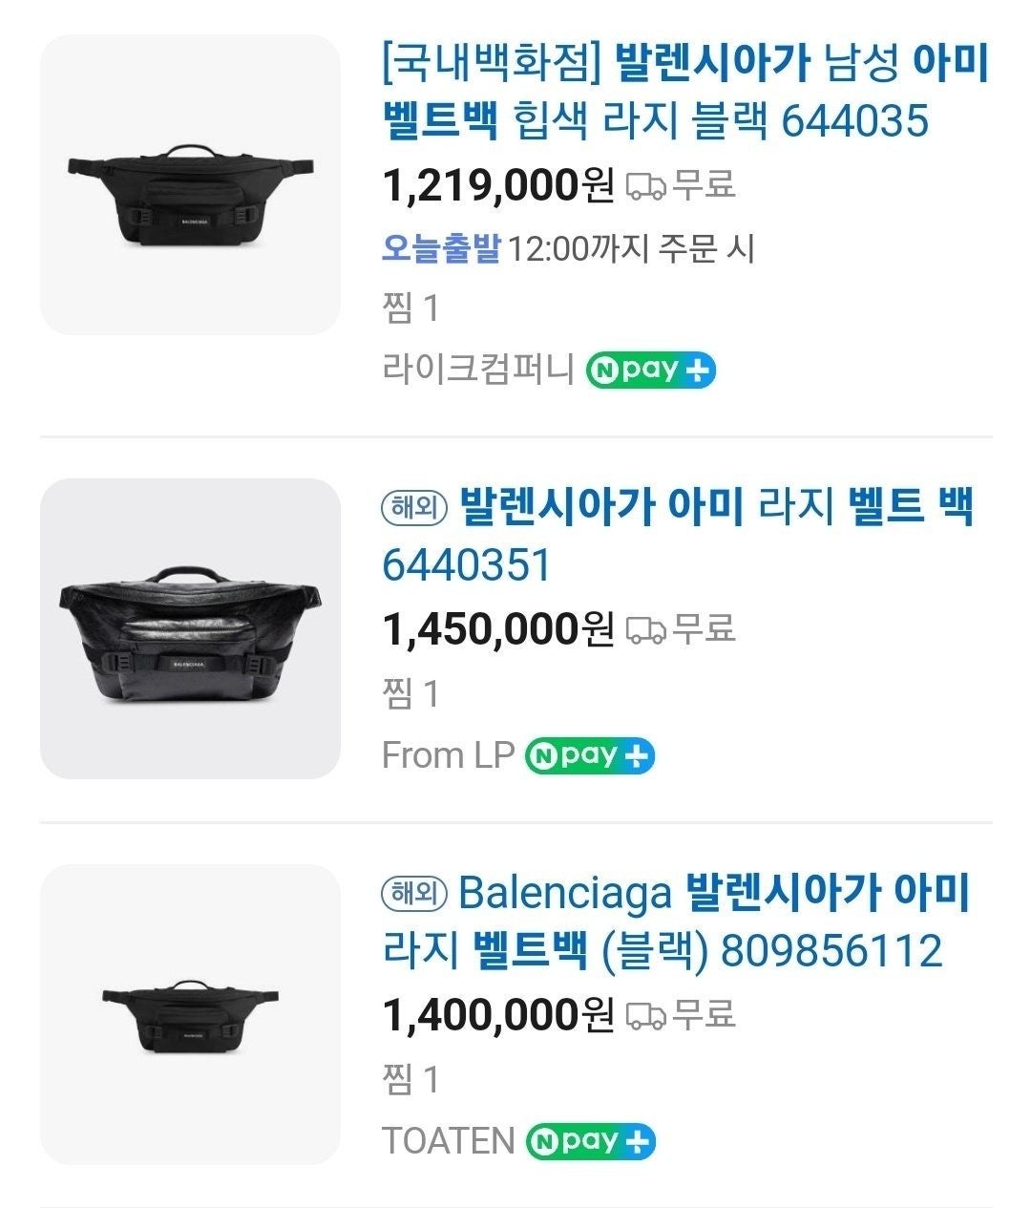Click 찜 1 under the 1,450,000원 price
1031x1208 pixels.
[x=410, y=694]
